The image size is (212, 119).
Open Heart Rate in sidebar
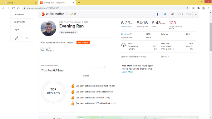pyautogui.click(x=20, y=15)
